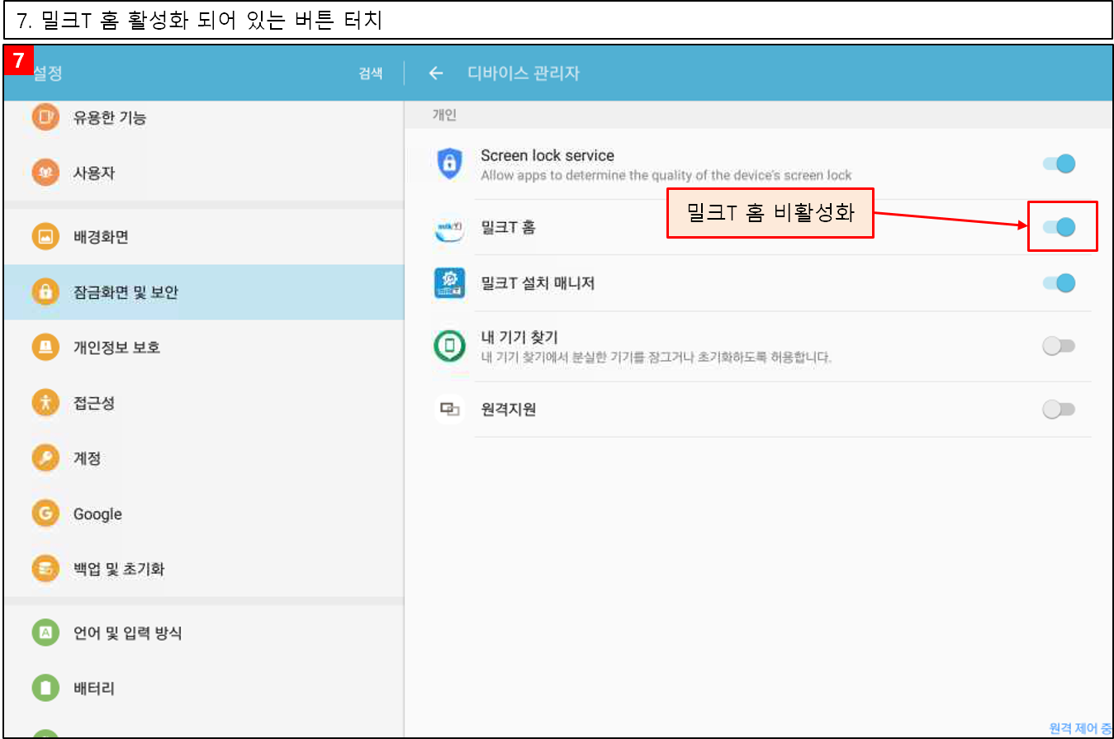Enable the 원격지원 toggle
Screen dimensions: 1114x739
[x=1059, y=410]
